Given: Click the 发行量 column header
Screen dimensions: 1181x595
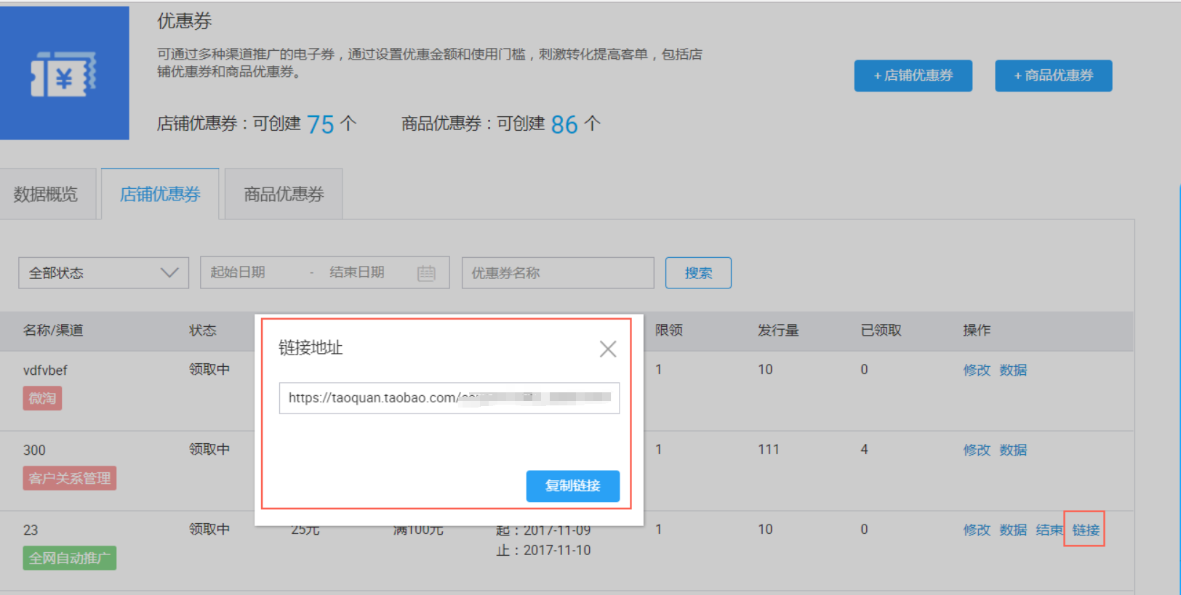Looking at the screenshot, I should (x=778, y=330).
